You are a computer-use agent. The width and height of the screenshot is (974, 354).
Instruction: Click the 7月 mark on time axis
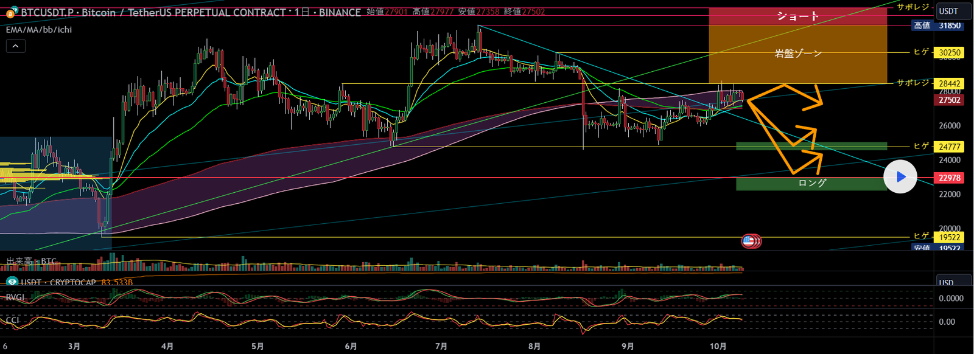click(x=441, y=346)
